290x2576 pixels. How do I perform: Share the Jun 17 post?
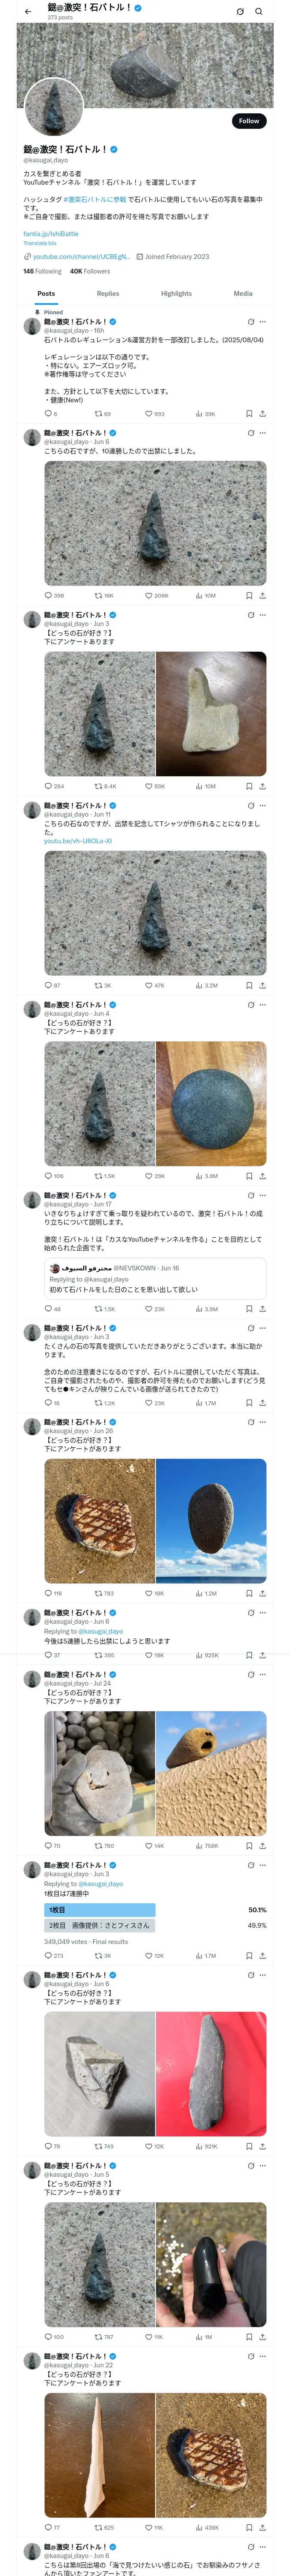[x=262, y=1308]
